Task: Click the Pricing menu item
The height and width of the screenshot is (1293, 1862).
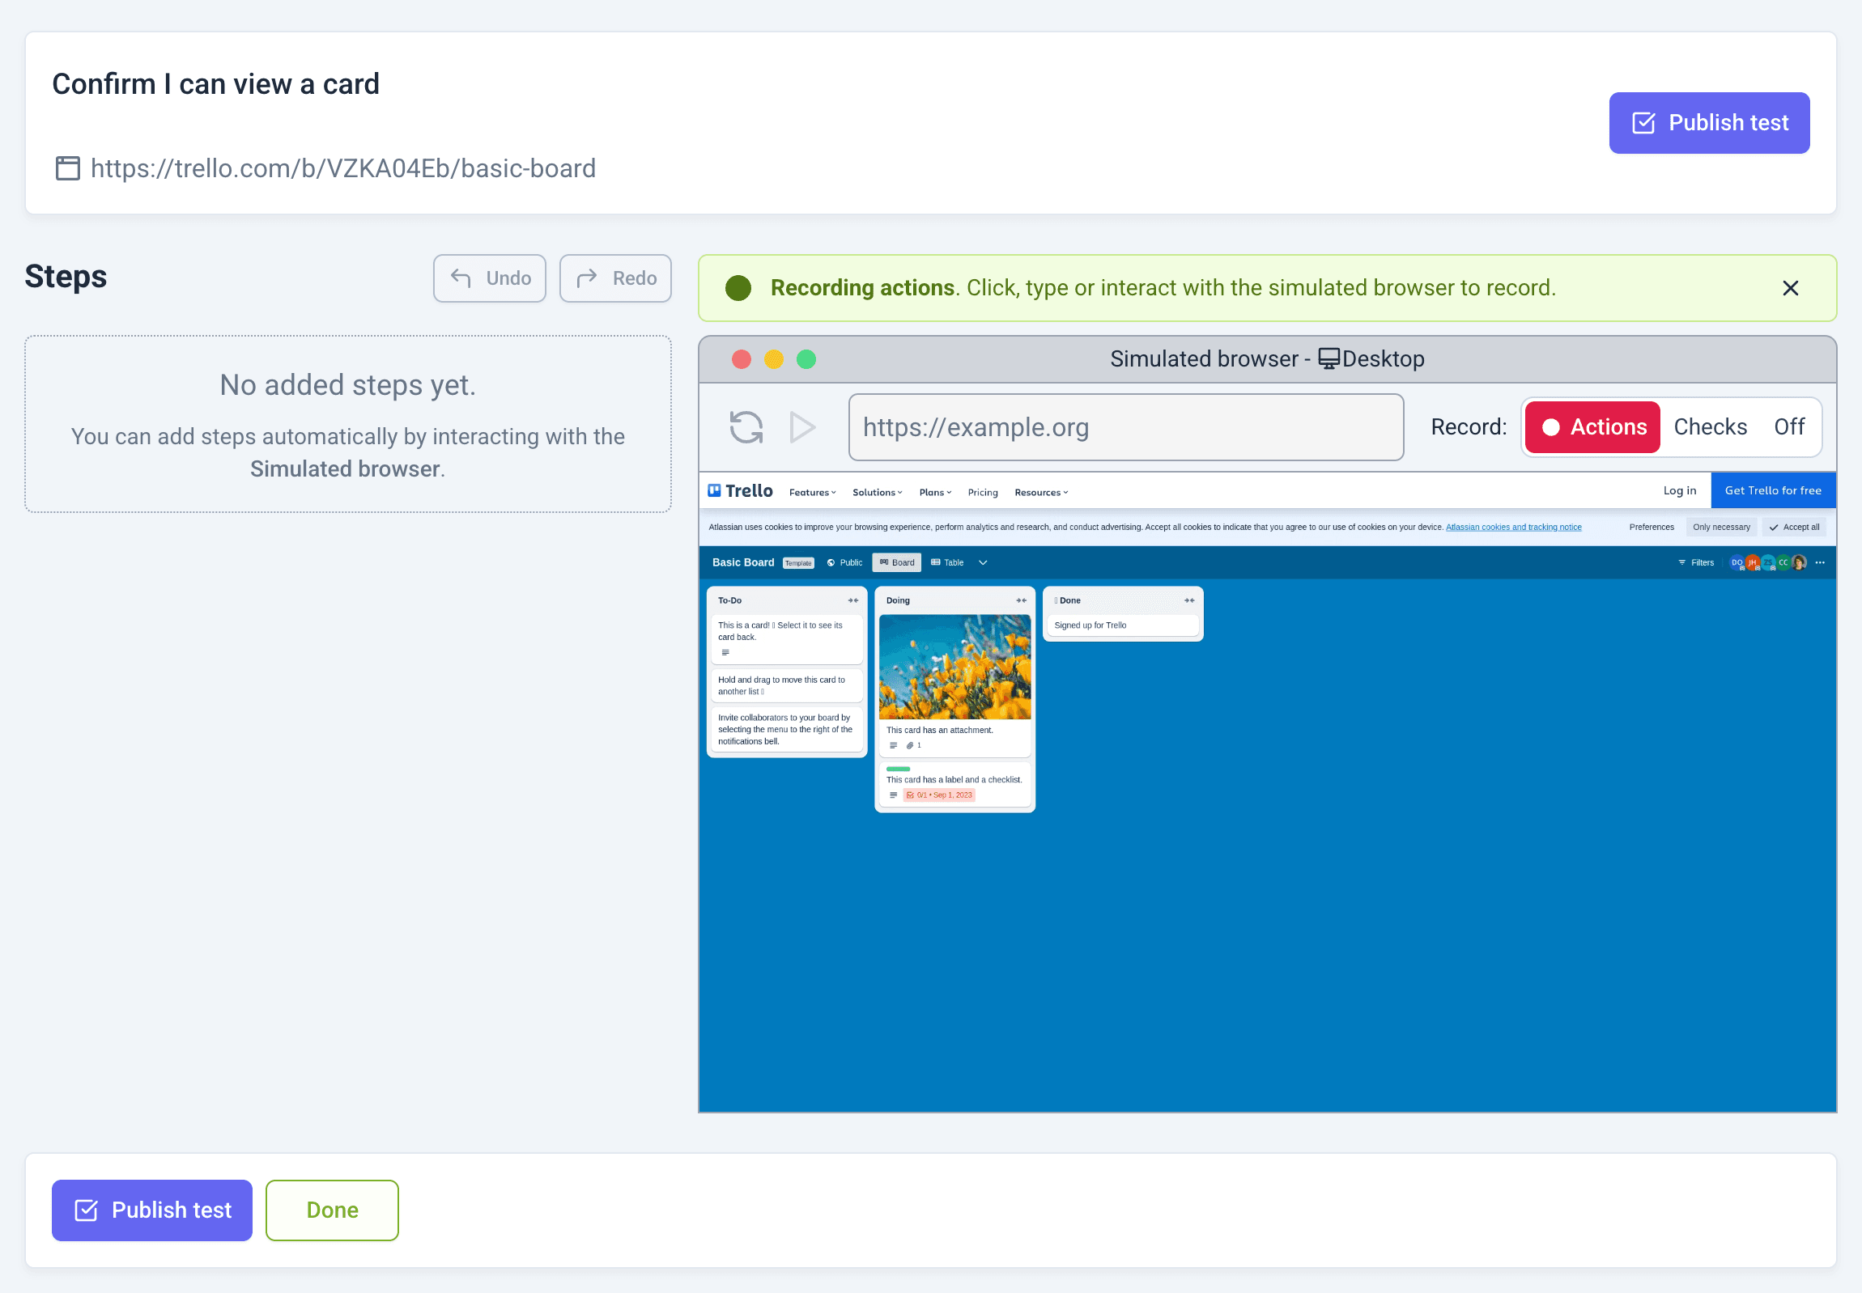Action: click(x=982, y=492)
